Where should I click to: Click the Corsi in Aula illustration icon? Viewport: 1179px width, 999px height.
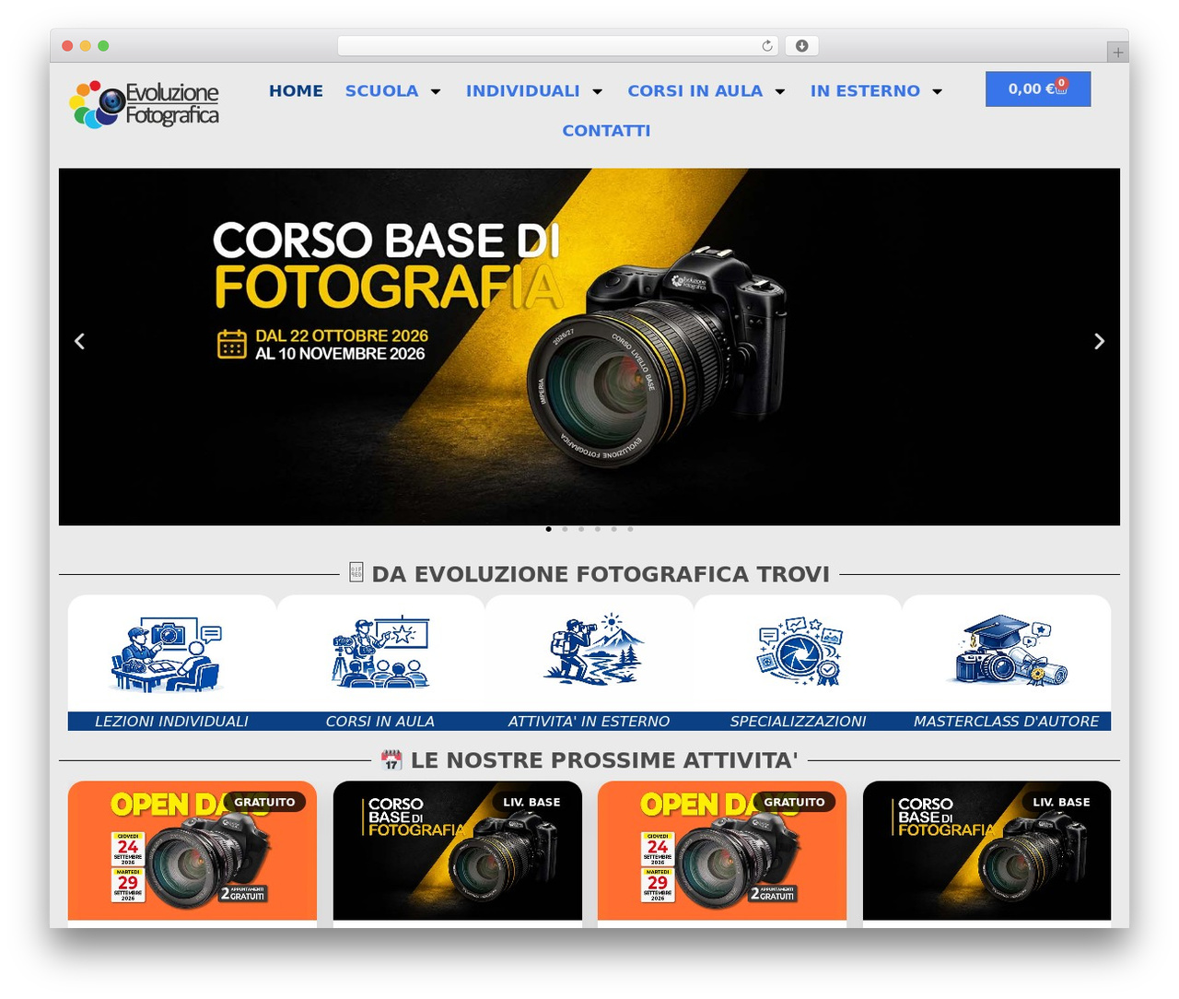tap(380, 652)
